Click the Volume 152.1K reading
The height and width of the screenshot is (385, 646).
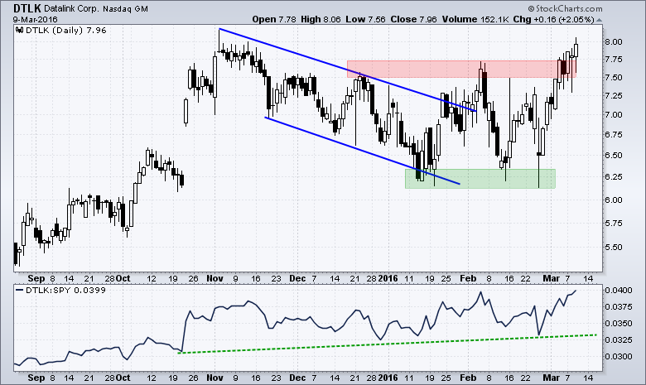pyautogui.click(x=475, y=19)
